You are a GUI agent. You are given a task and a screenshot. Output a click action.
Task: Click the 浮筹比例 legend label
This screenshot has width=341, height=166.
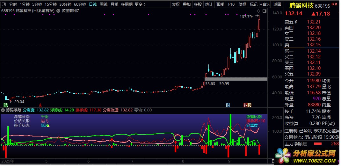(x=254, y=116)
